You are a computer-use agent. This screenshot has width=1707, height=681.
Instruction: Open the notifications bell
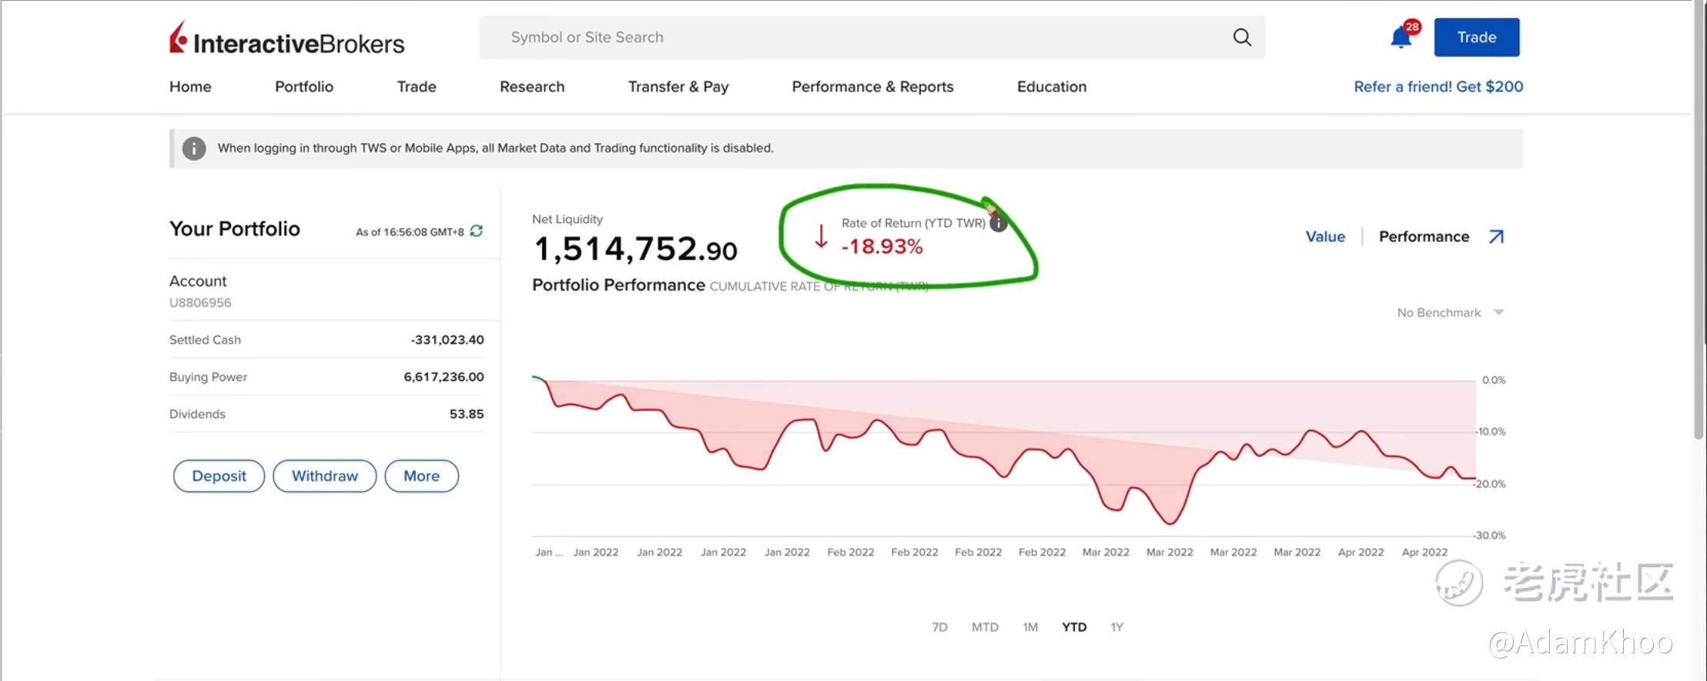click(1401, 37)
